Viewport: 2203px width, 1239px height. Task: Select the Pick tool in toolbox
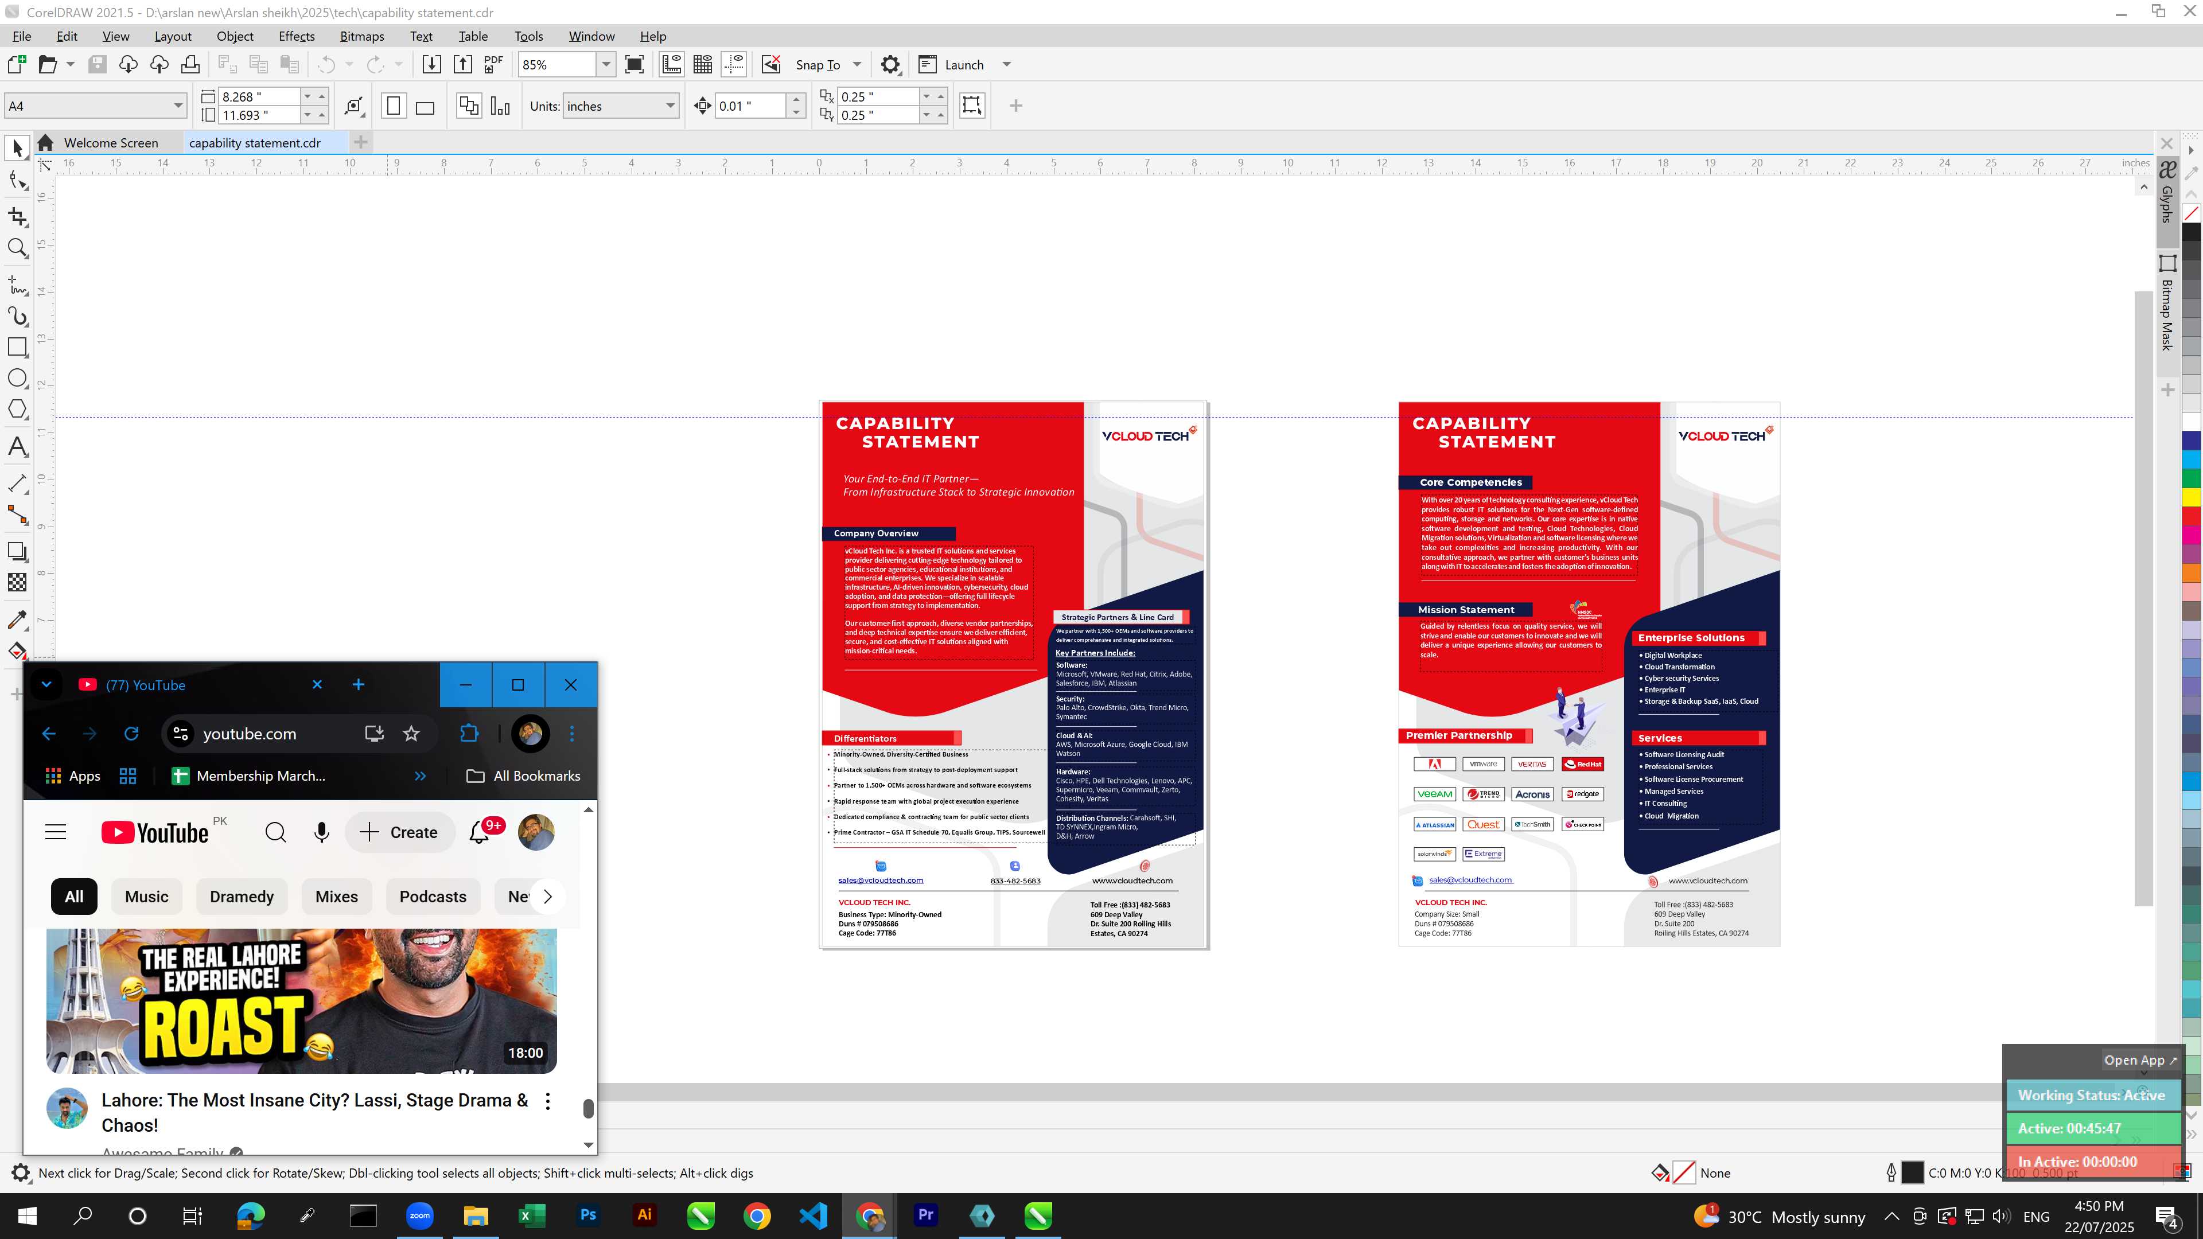click(17, 149)
